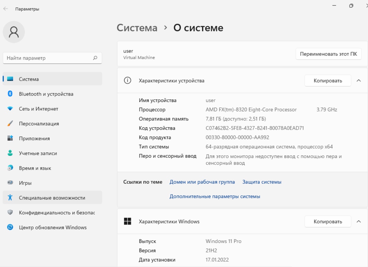Click the paintbrush icon for Персонализация

tap(10, 124)
